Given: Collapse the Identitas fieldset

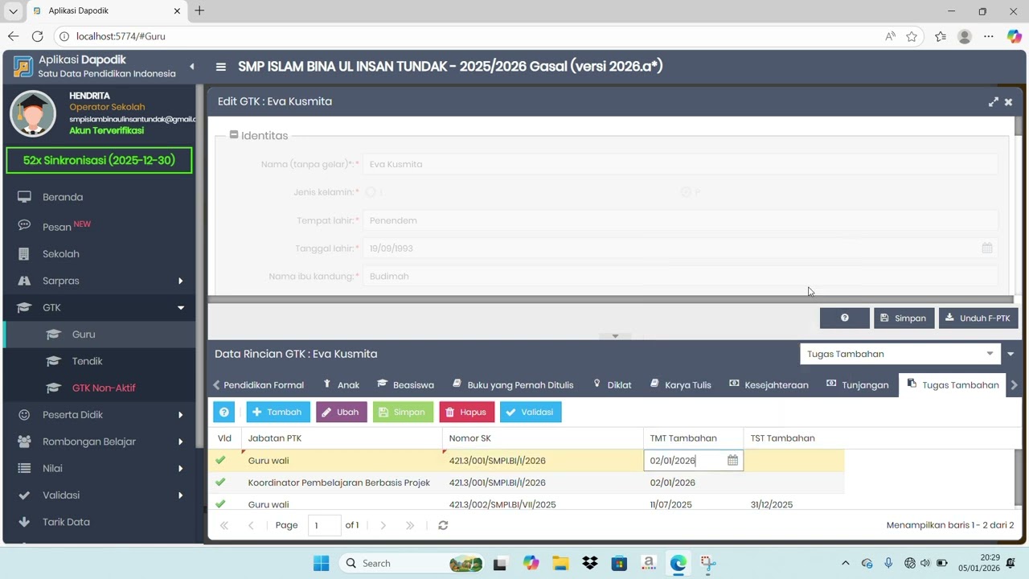Looking at the screenshot, I should click(x=234, y=135).
